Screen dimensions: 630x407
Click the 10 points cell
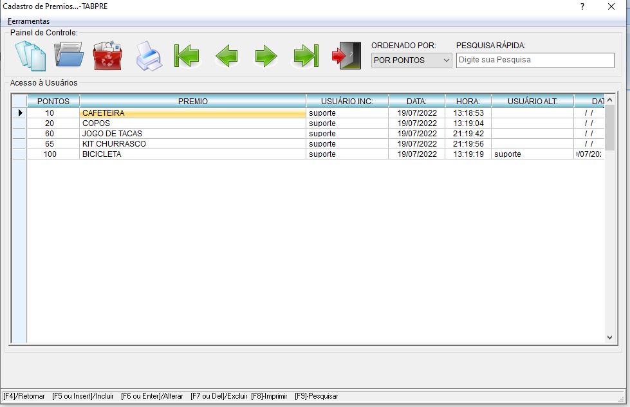click(53, 113)
